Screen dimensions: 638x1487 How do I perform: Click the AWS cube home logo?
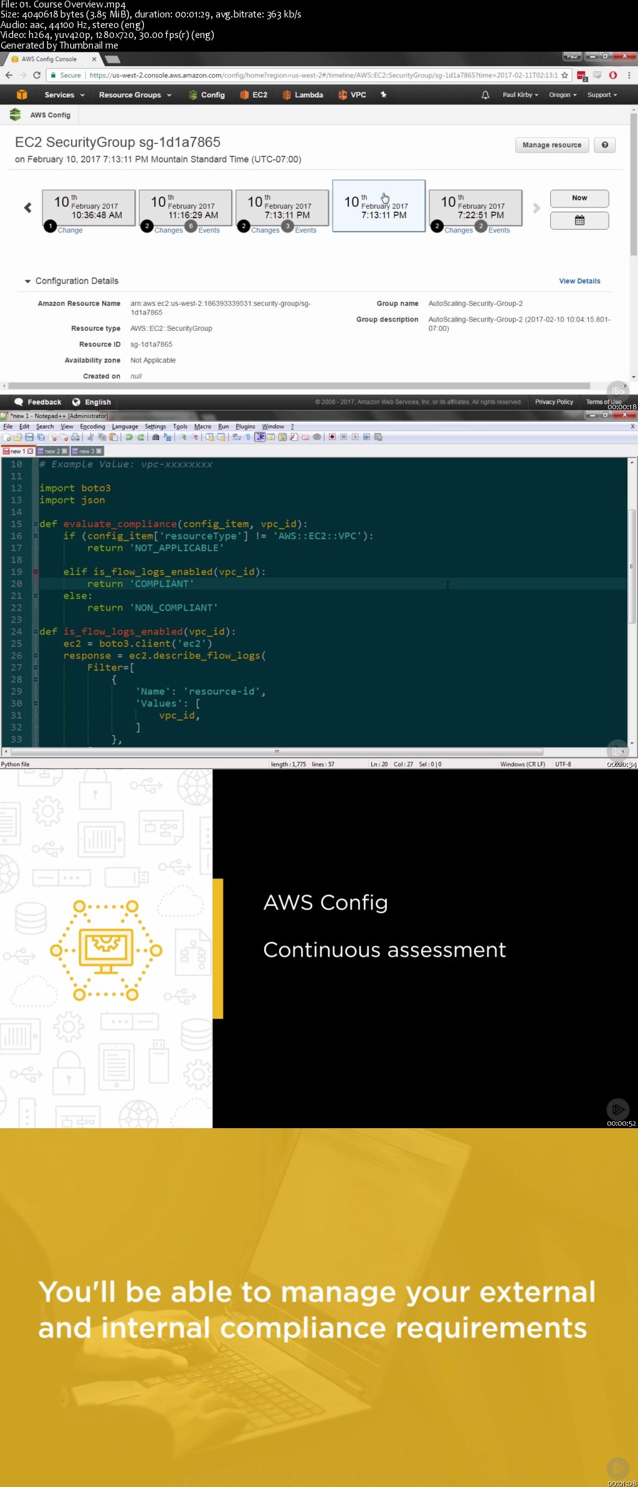pyautogui.click(x=22, y=95)
